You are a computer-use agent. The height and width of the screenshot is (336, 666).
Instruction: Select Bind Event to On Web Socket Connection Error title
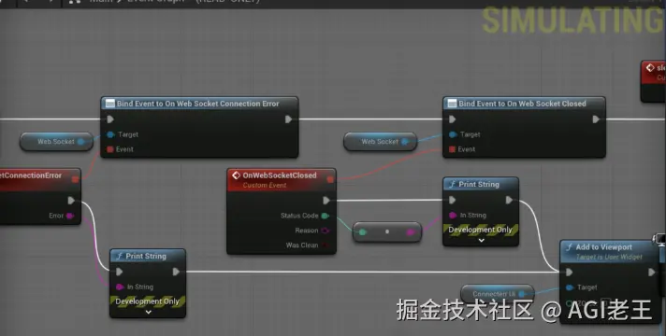198,104
